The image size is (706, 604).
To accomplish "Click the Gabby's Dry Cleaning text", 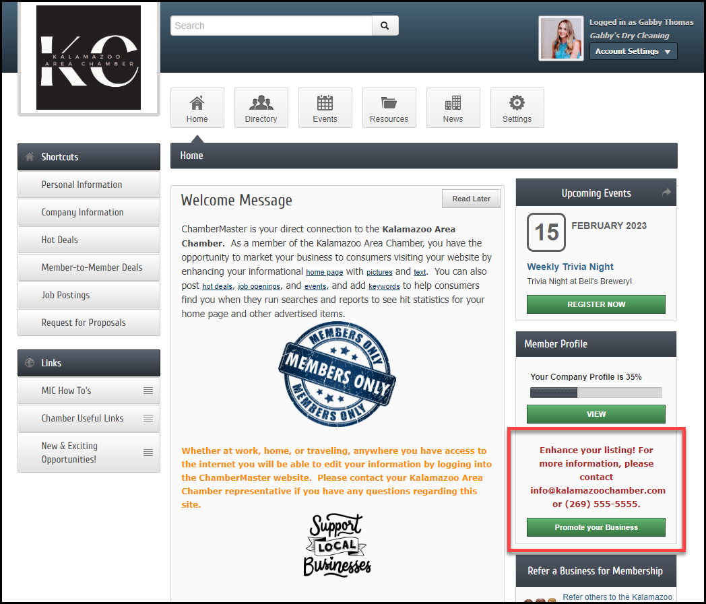I will click(x=629, y=36).
